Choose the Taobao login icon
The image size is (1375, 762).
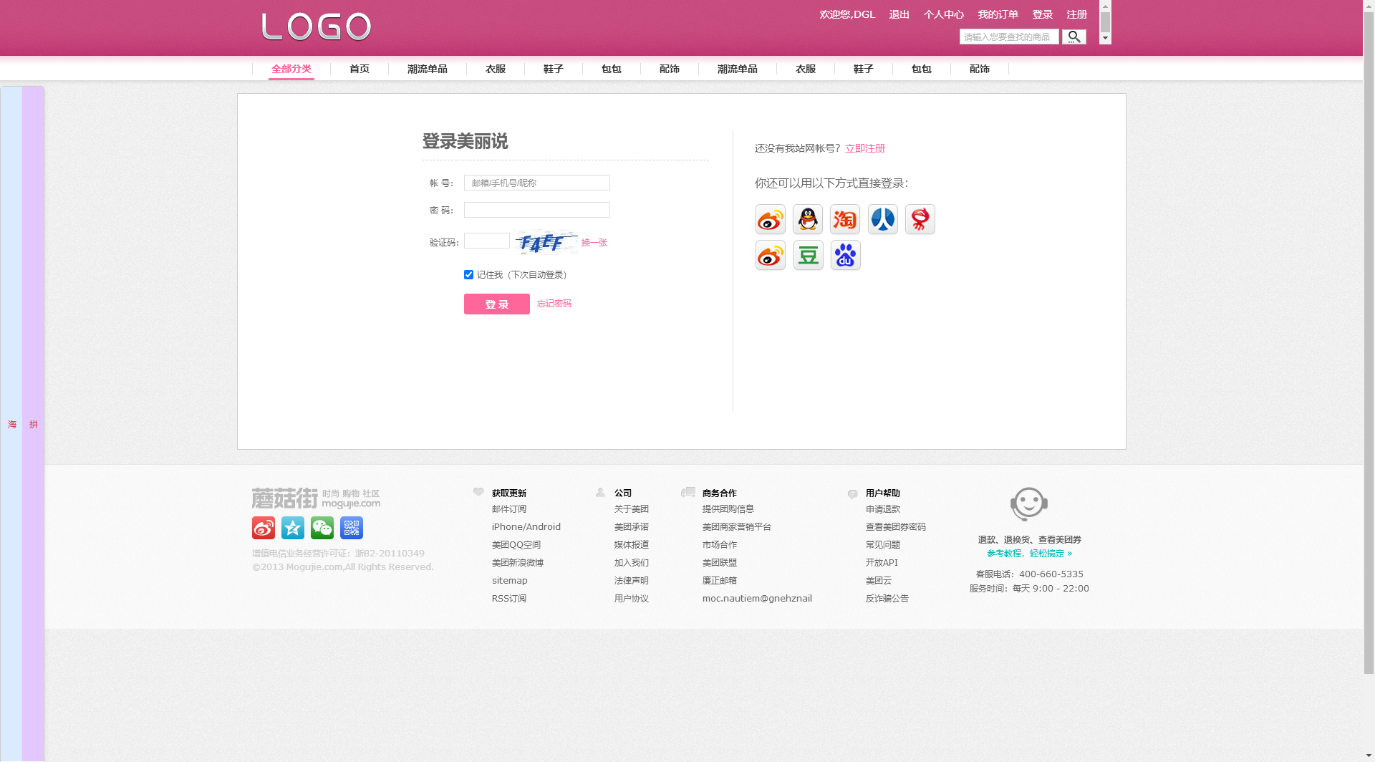[845, 219]
